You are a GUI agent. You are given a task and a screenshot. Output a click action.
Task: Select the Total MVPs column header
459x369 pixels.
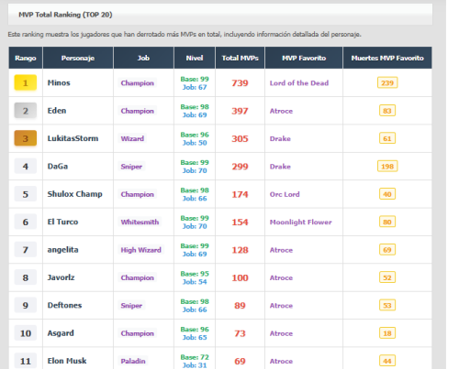[241, 58]
